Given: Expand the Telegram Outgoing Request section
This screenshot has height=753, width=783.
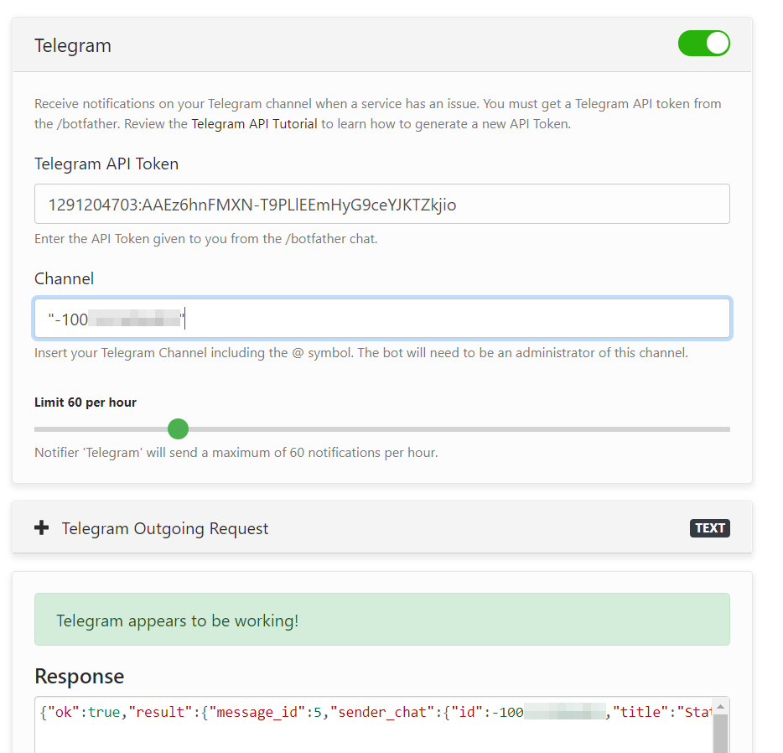Looking at the screenshot, I should tap(164, 527).
